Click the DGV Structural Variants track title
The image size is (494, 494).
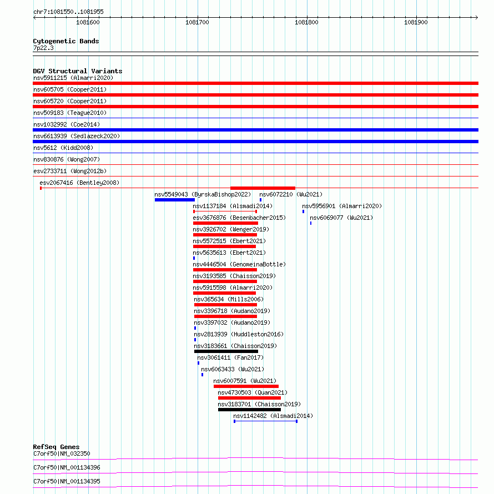78,71
